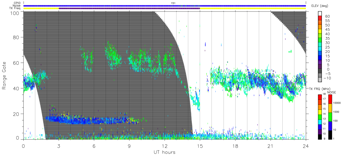344x158 pixels.
Task: Click the 'CPID' row label
Action: (x=17, y=3)
